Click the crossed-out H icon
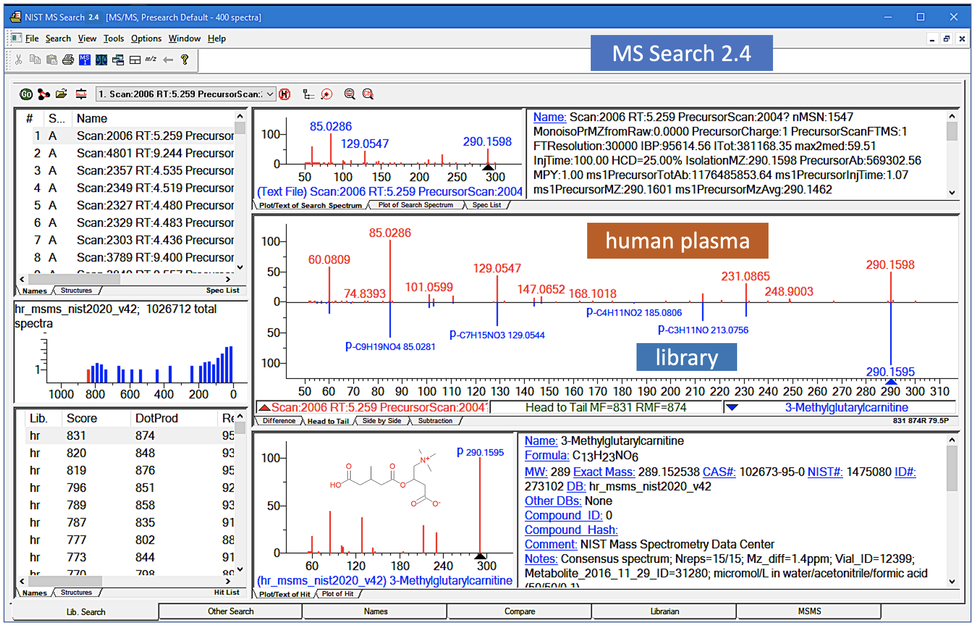Screen dimensions: 975x626 (x=285, y=94)
